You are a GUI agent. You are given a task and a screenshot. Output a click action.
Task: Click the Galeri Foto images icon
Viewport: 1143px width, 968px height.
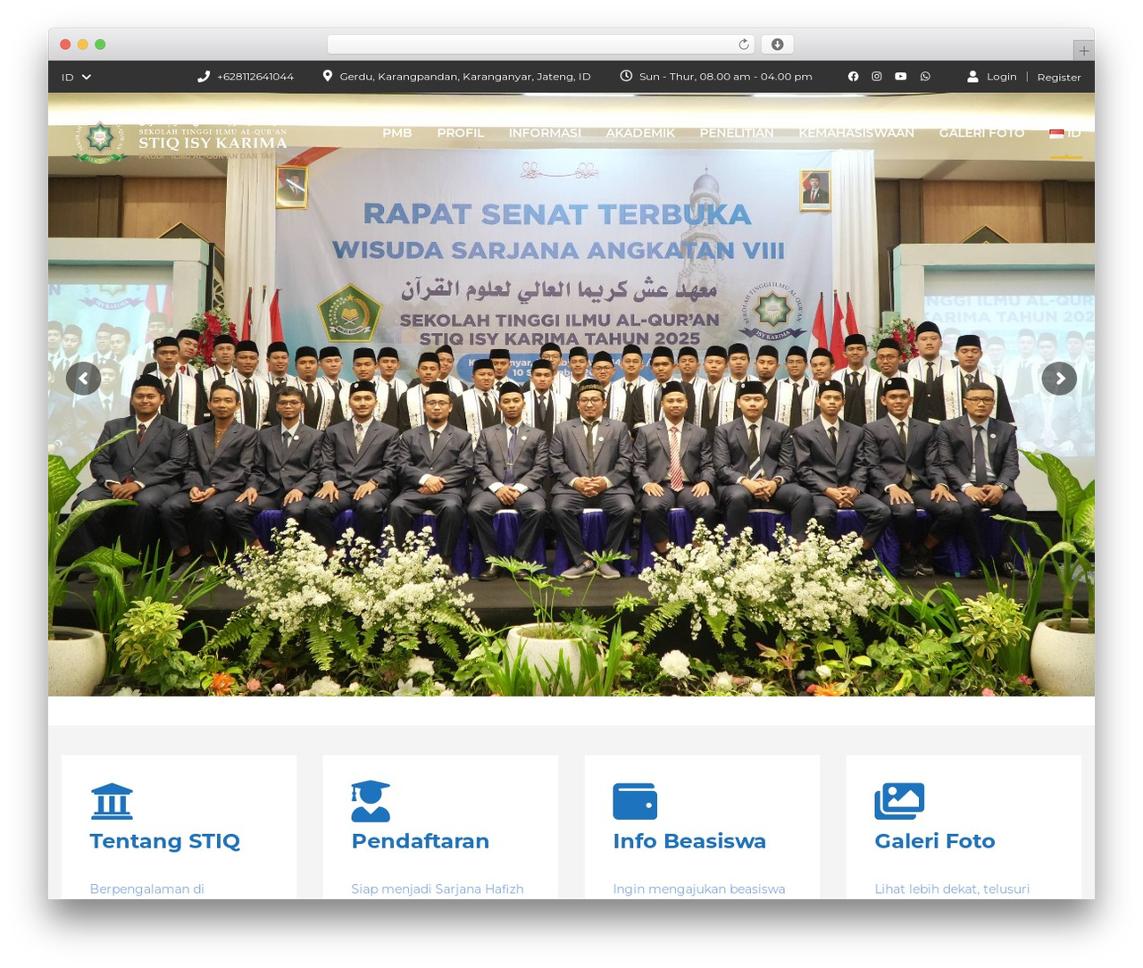(899, 801)
